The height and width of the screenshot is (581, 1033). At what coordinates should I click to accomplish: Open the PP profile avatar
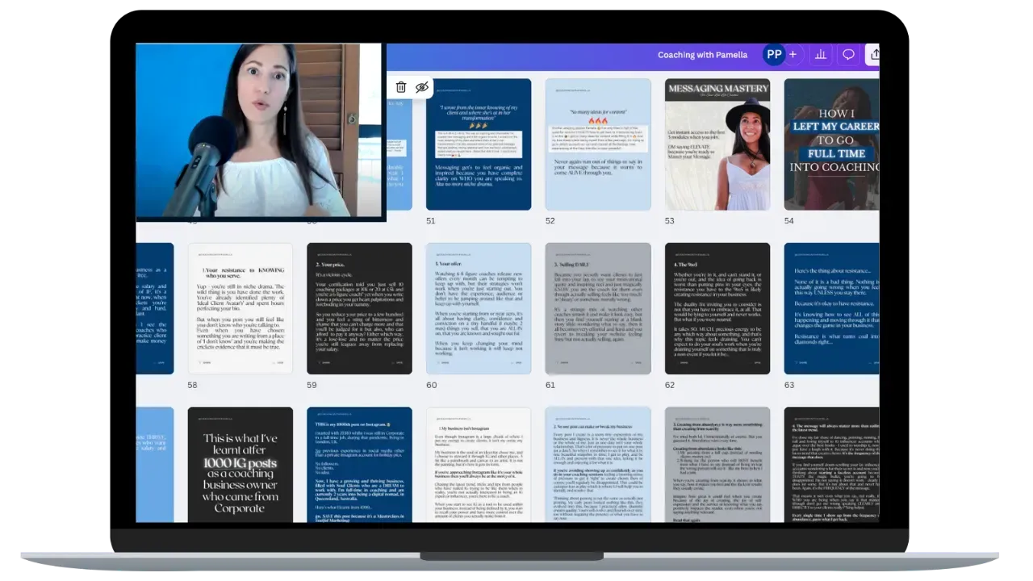point(773,54)
